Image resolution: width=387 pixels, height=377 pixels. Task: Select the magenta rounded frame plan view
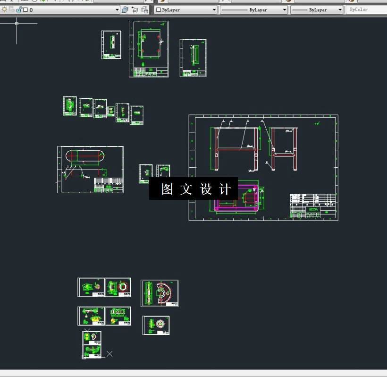click(x=236, y=198)
